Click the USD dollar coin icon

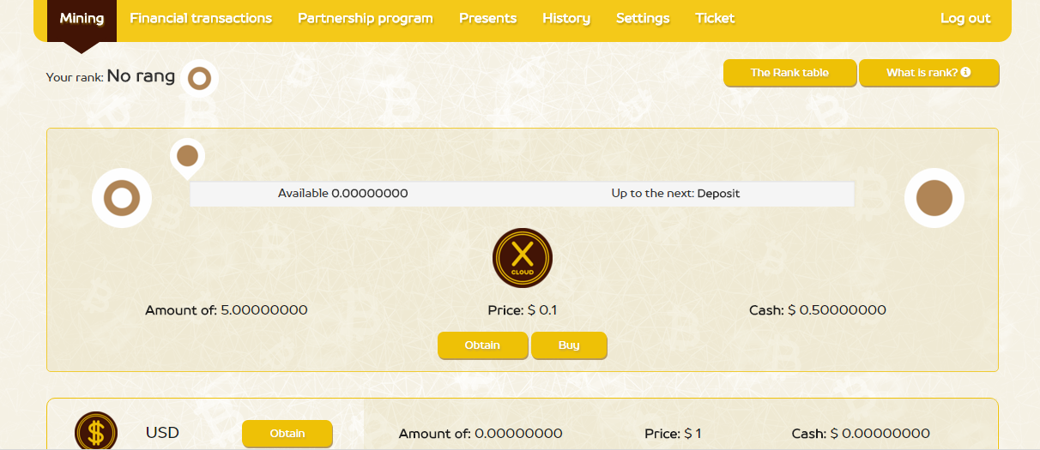coord(96,431)
